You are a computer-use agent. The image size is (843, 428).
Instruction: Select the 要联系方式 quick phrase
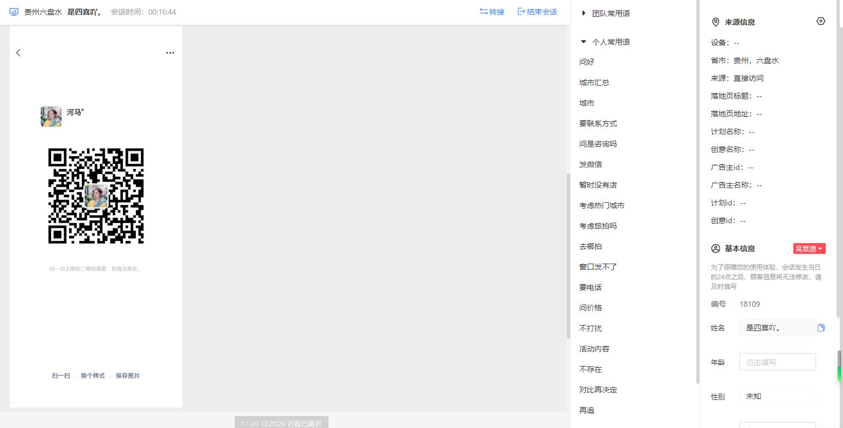coord(598,123)
